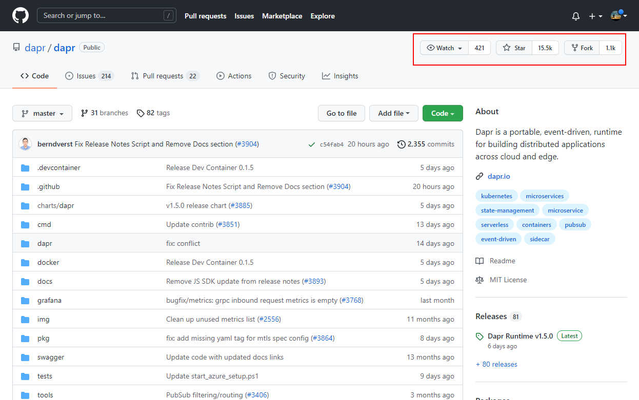Open the .github folder
This screenshot has width=639, height=400.
tap(48, 186)
